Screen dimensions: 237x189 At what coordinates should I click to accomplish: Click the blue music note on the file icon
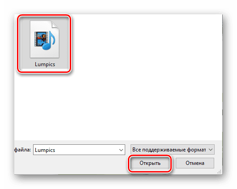coord(50,41)
